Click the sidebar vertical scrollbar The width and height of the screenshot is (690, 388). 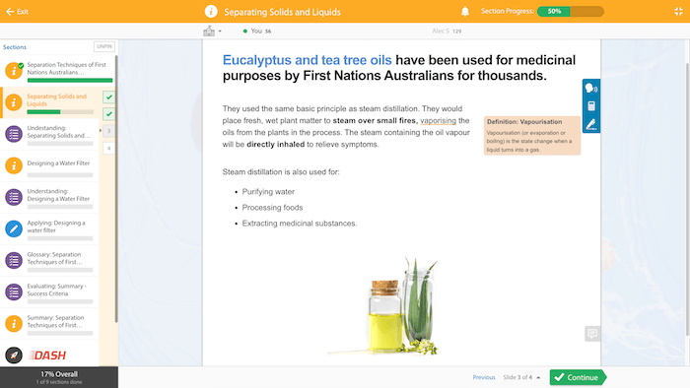(x=116, y=189)
